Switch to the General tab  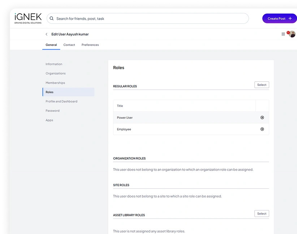coord(51,45)
